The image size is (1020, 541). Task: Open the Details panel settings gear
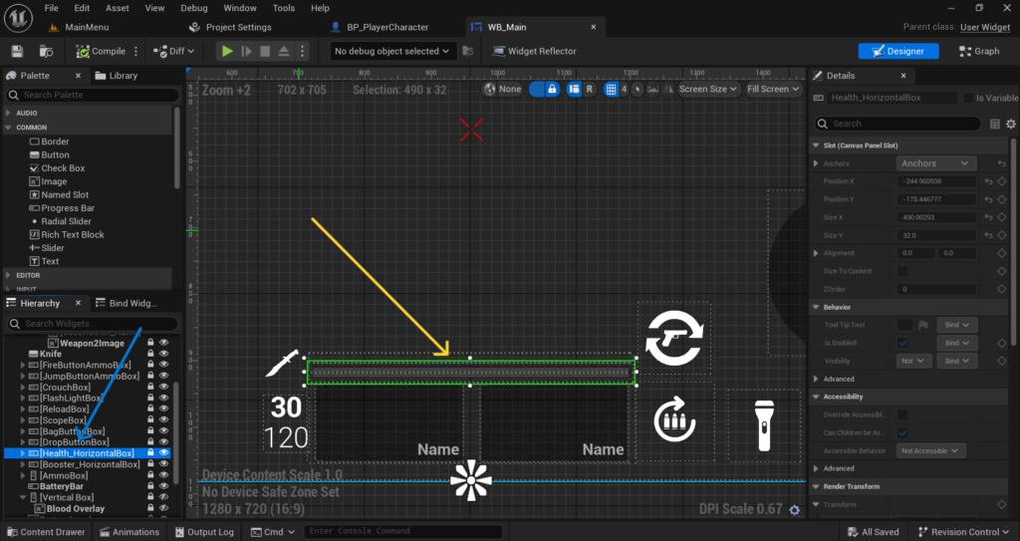[1010, 124]
